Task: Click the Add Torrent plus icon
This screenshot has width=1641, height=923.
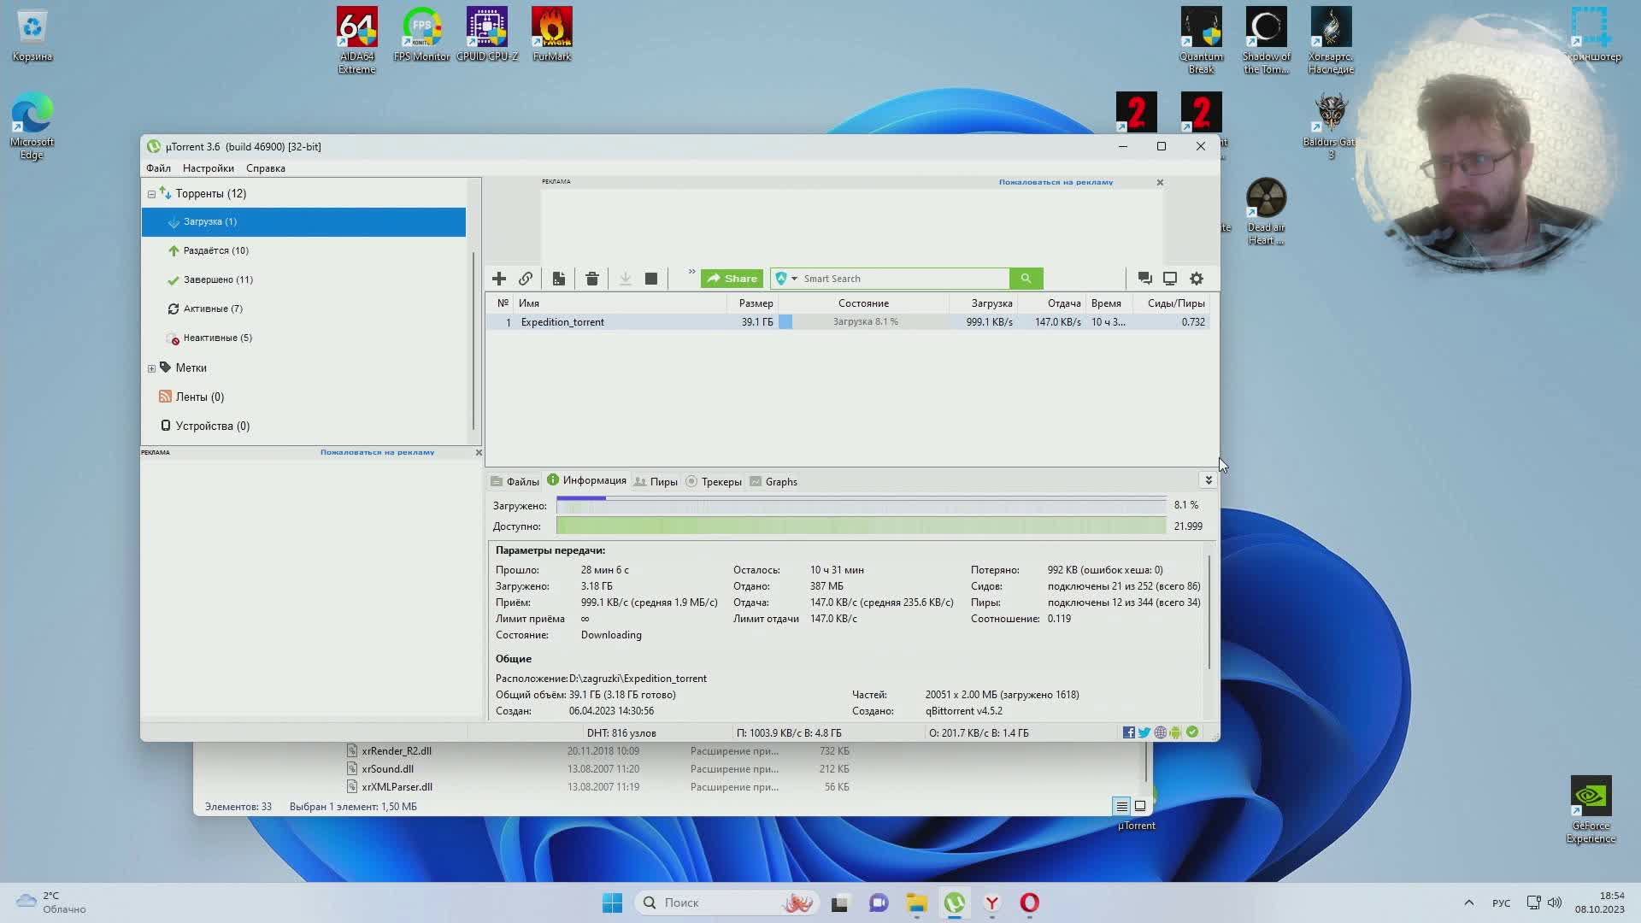Action: pos(499,279)
